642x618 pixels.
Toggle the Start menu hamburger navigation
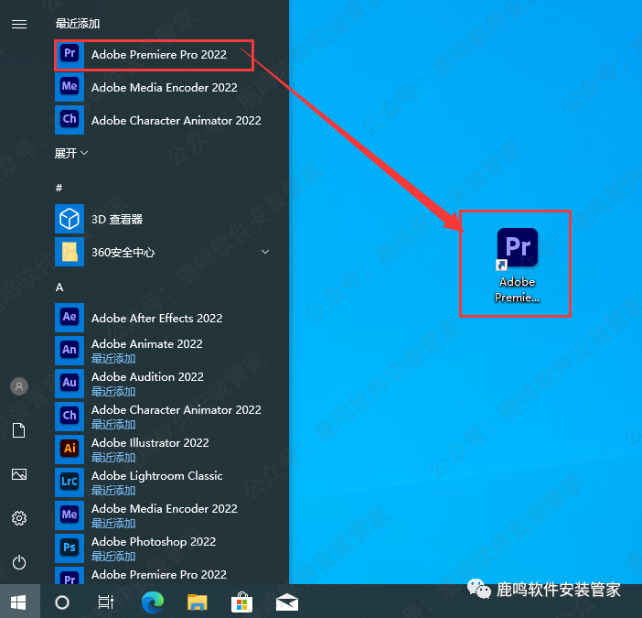pyautogui.click(x=19, y=24)
